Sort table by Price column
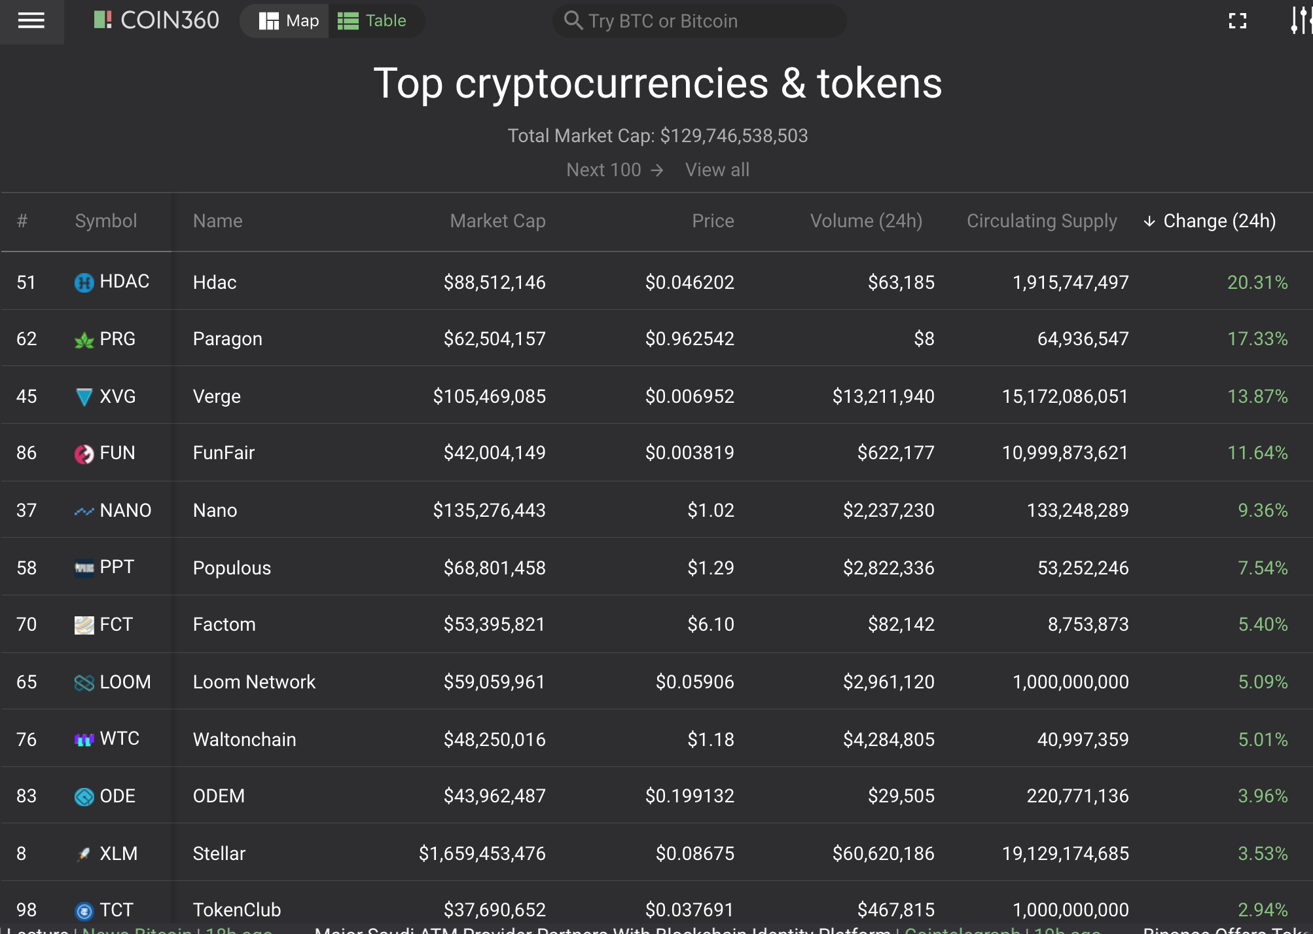1313x934 pixels. click(712, 221)
